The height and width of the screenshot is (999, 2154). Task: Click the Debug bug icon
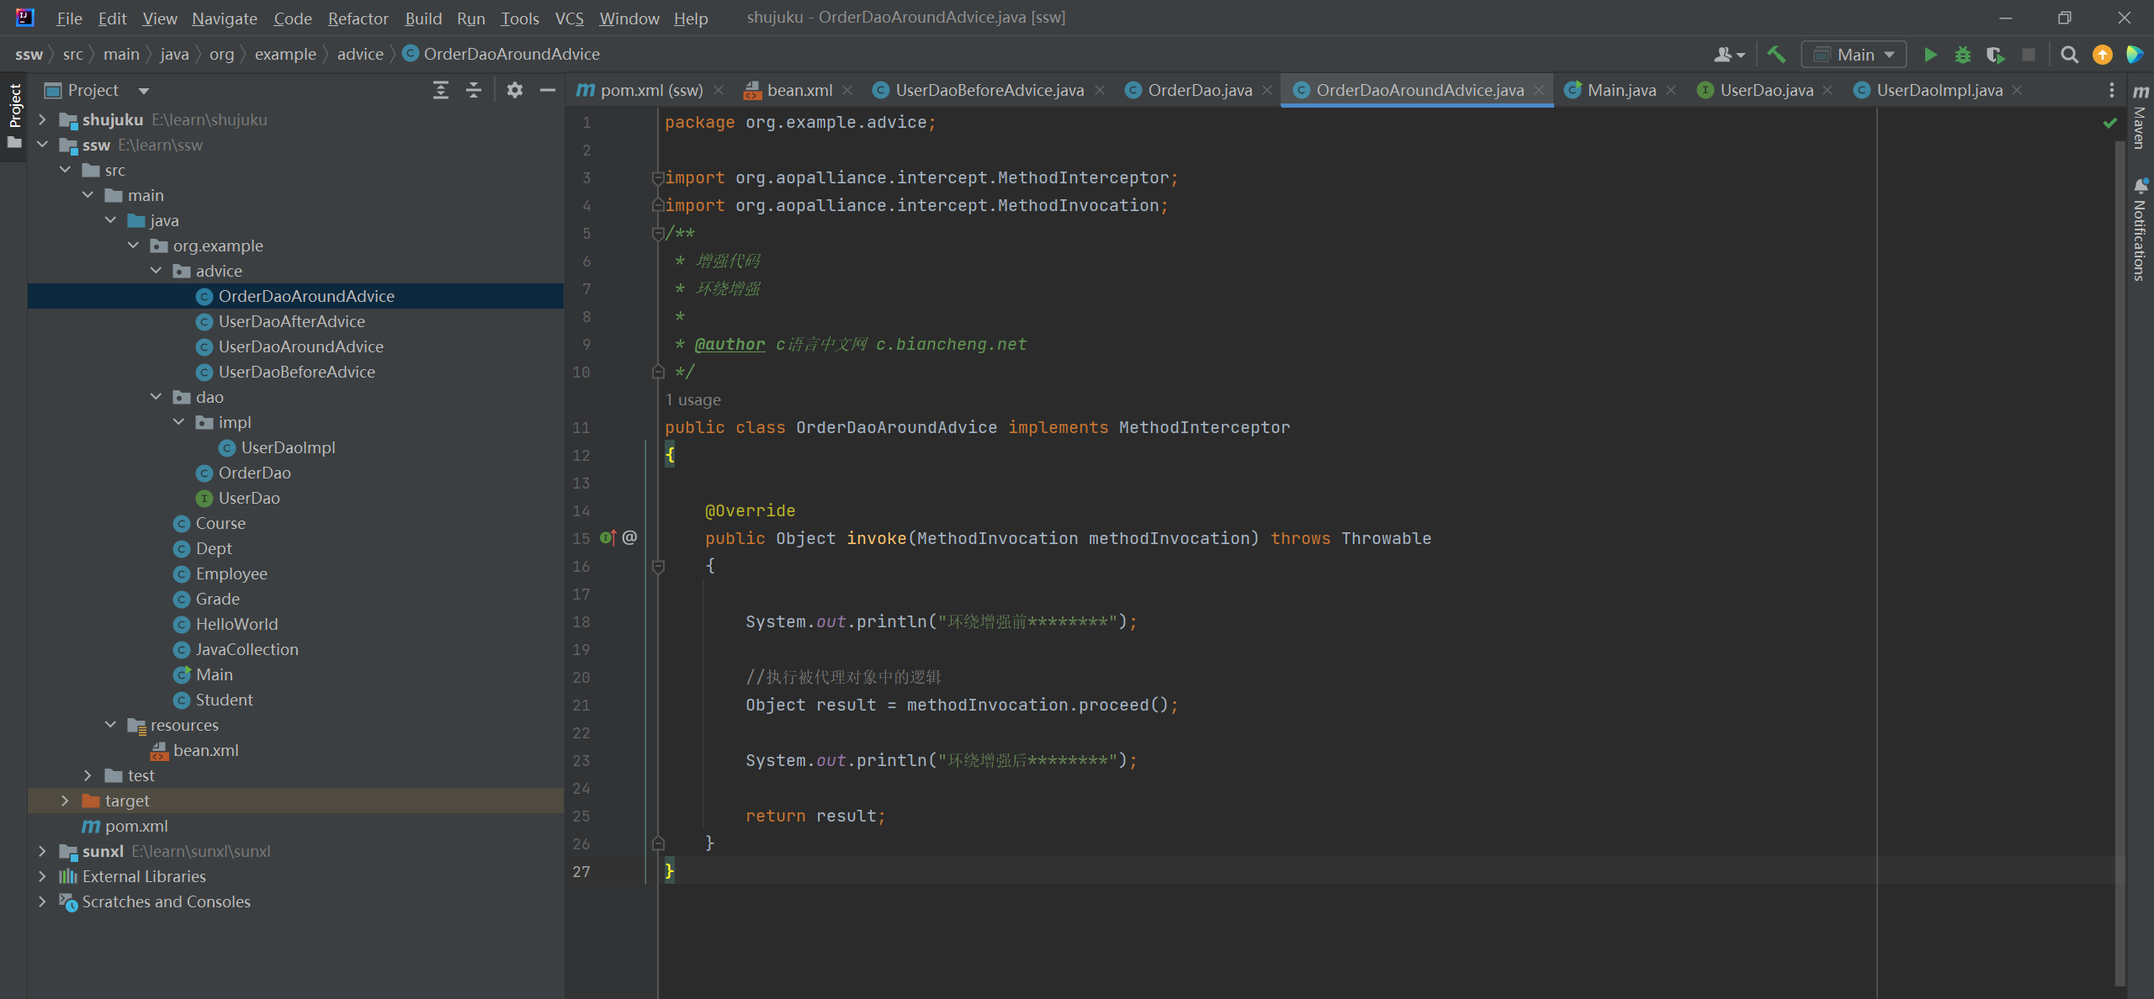click(x=1963, y=55)
